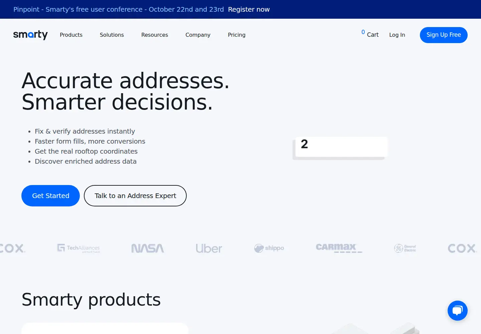481x334 pixels.
Task: Click the Get Started button
Action: [50, 196]
